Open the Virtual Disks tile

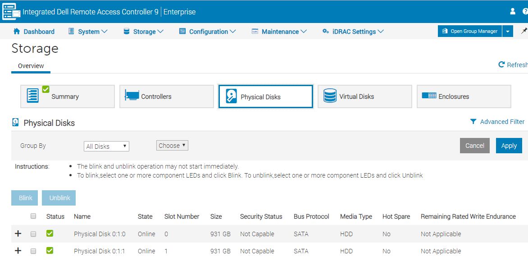364,96
